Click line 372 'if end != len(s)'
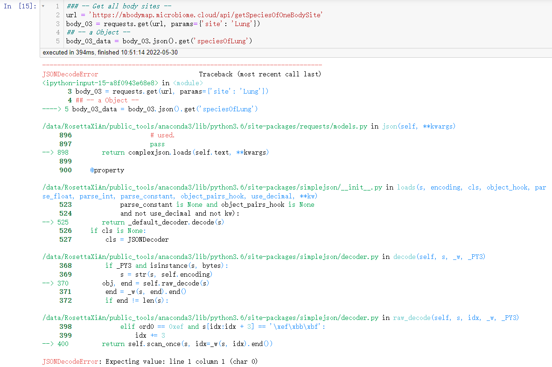 click(x=114, y=300)
